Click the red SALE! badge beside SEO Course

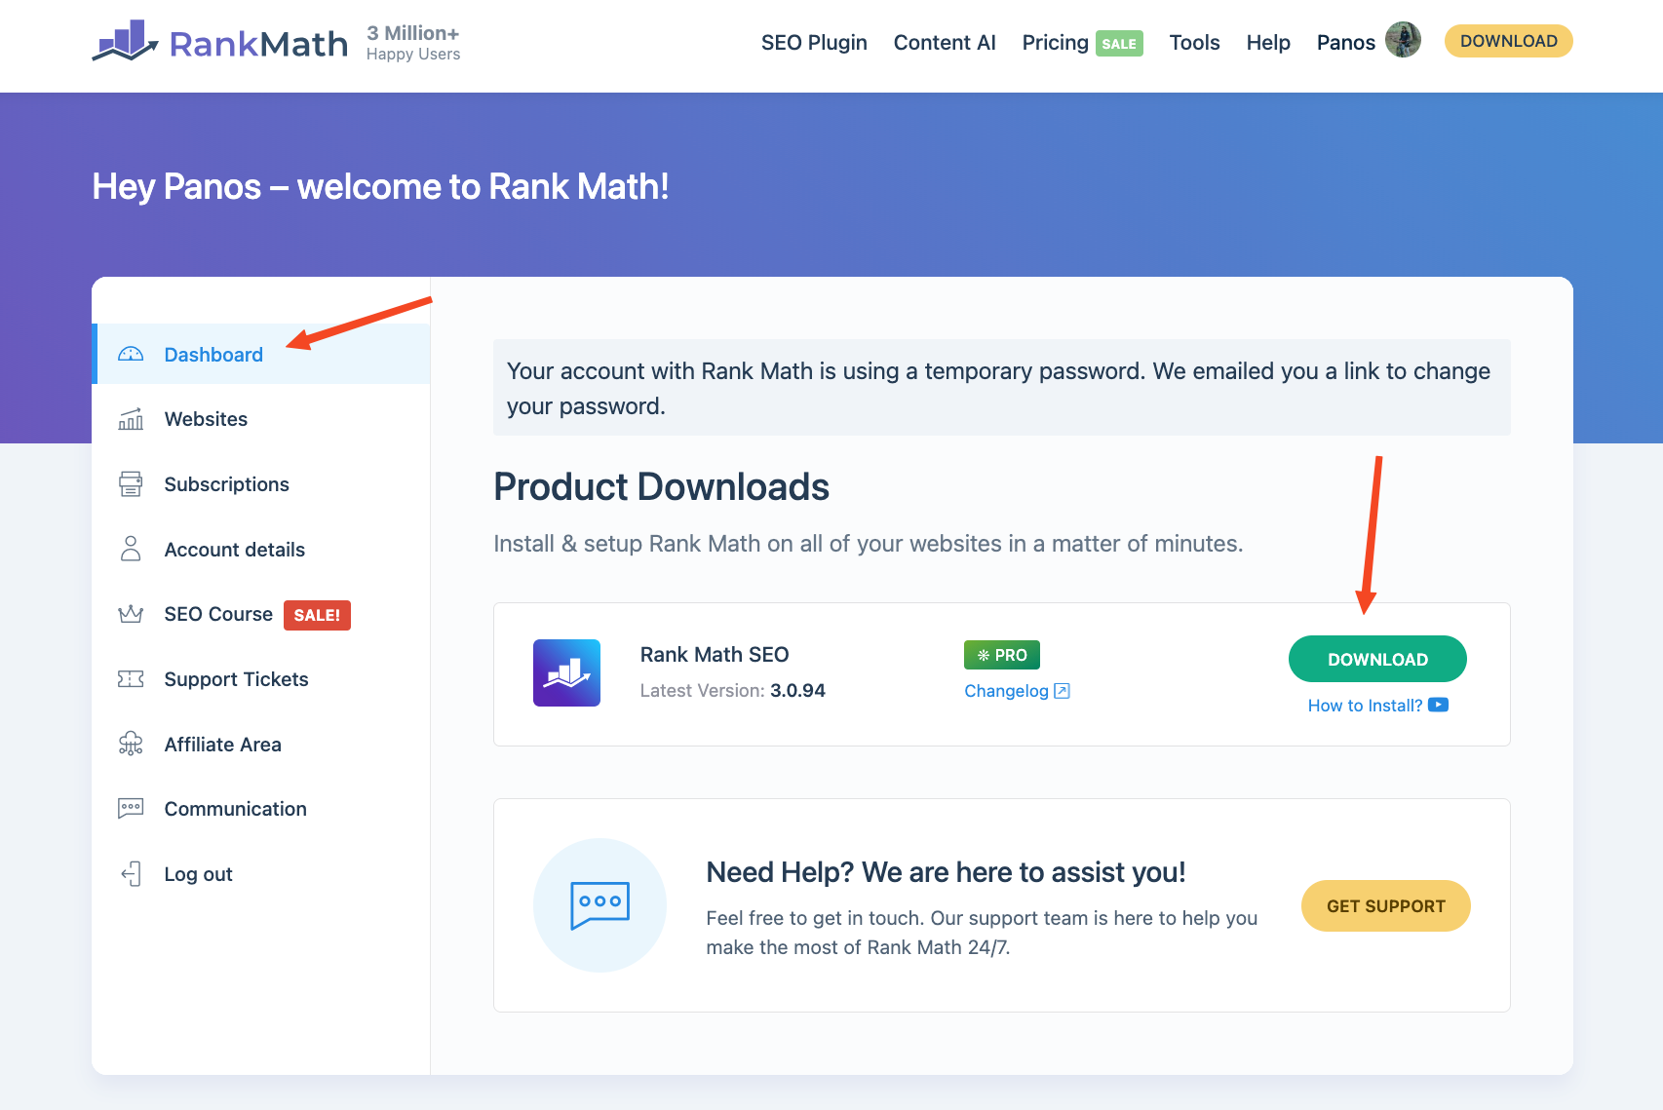click(317, 615)
